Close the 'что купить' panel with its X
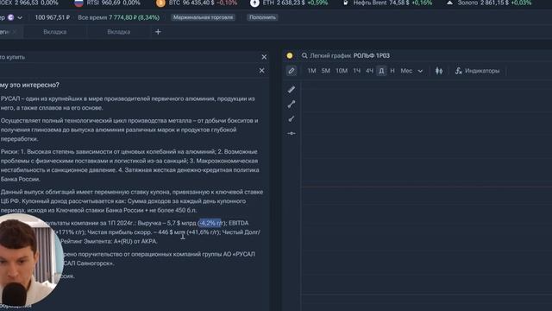The width and height of the screenshot is (552, 311). coord(265,57)
